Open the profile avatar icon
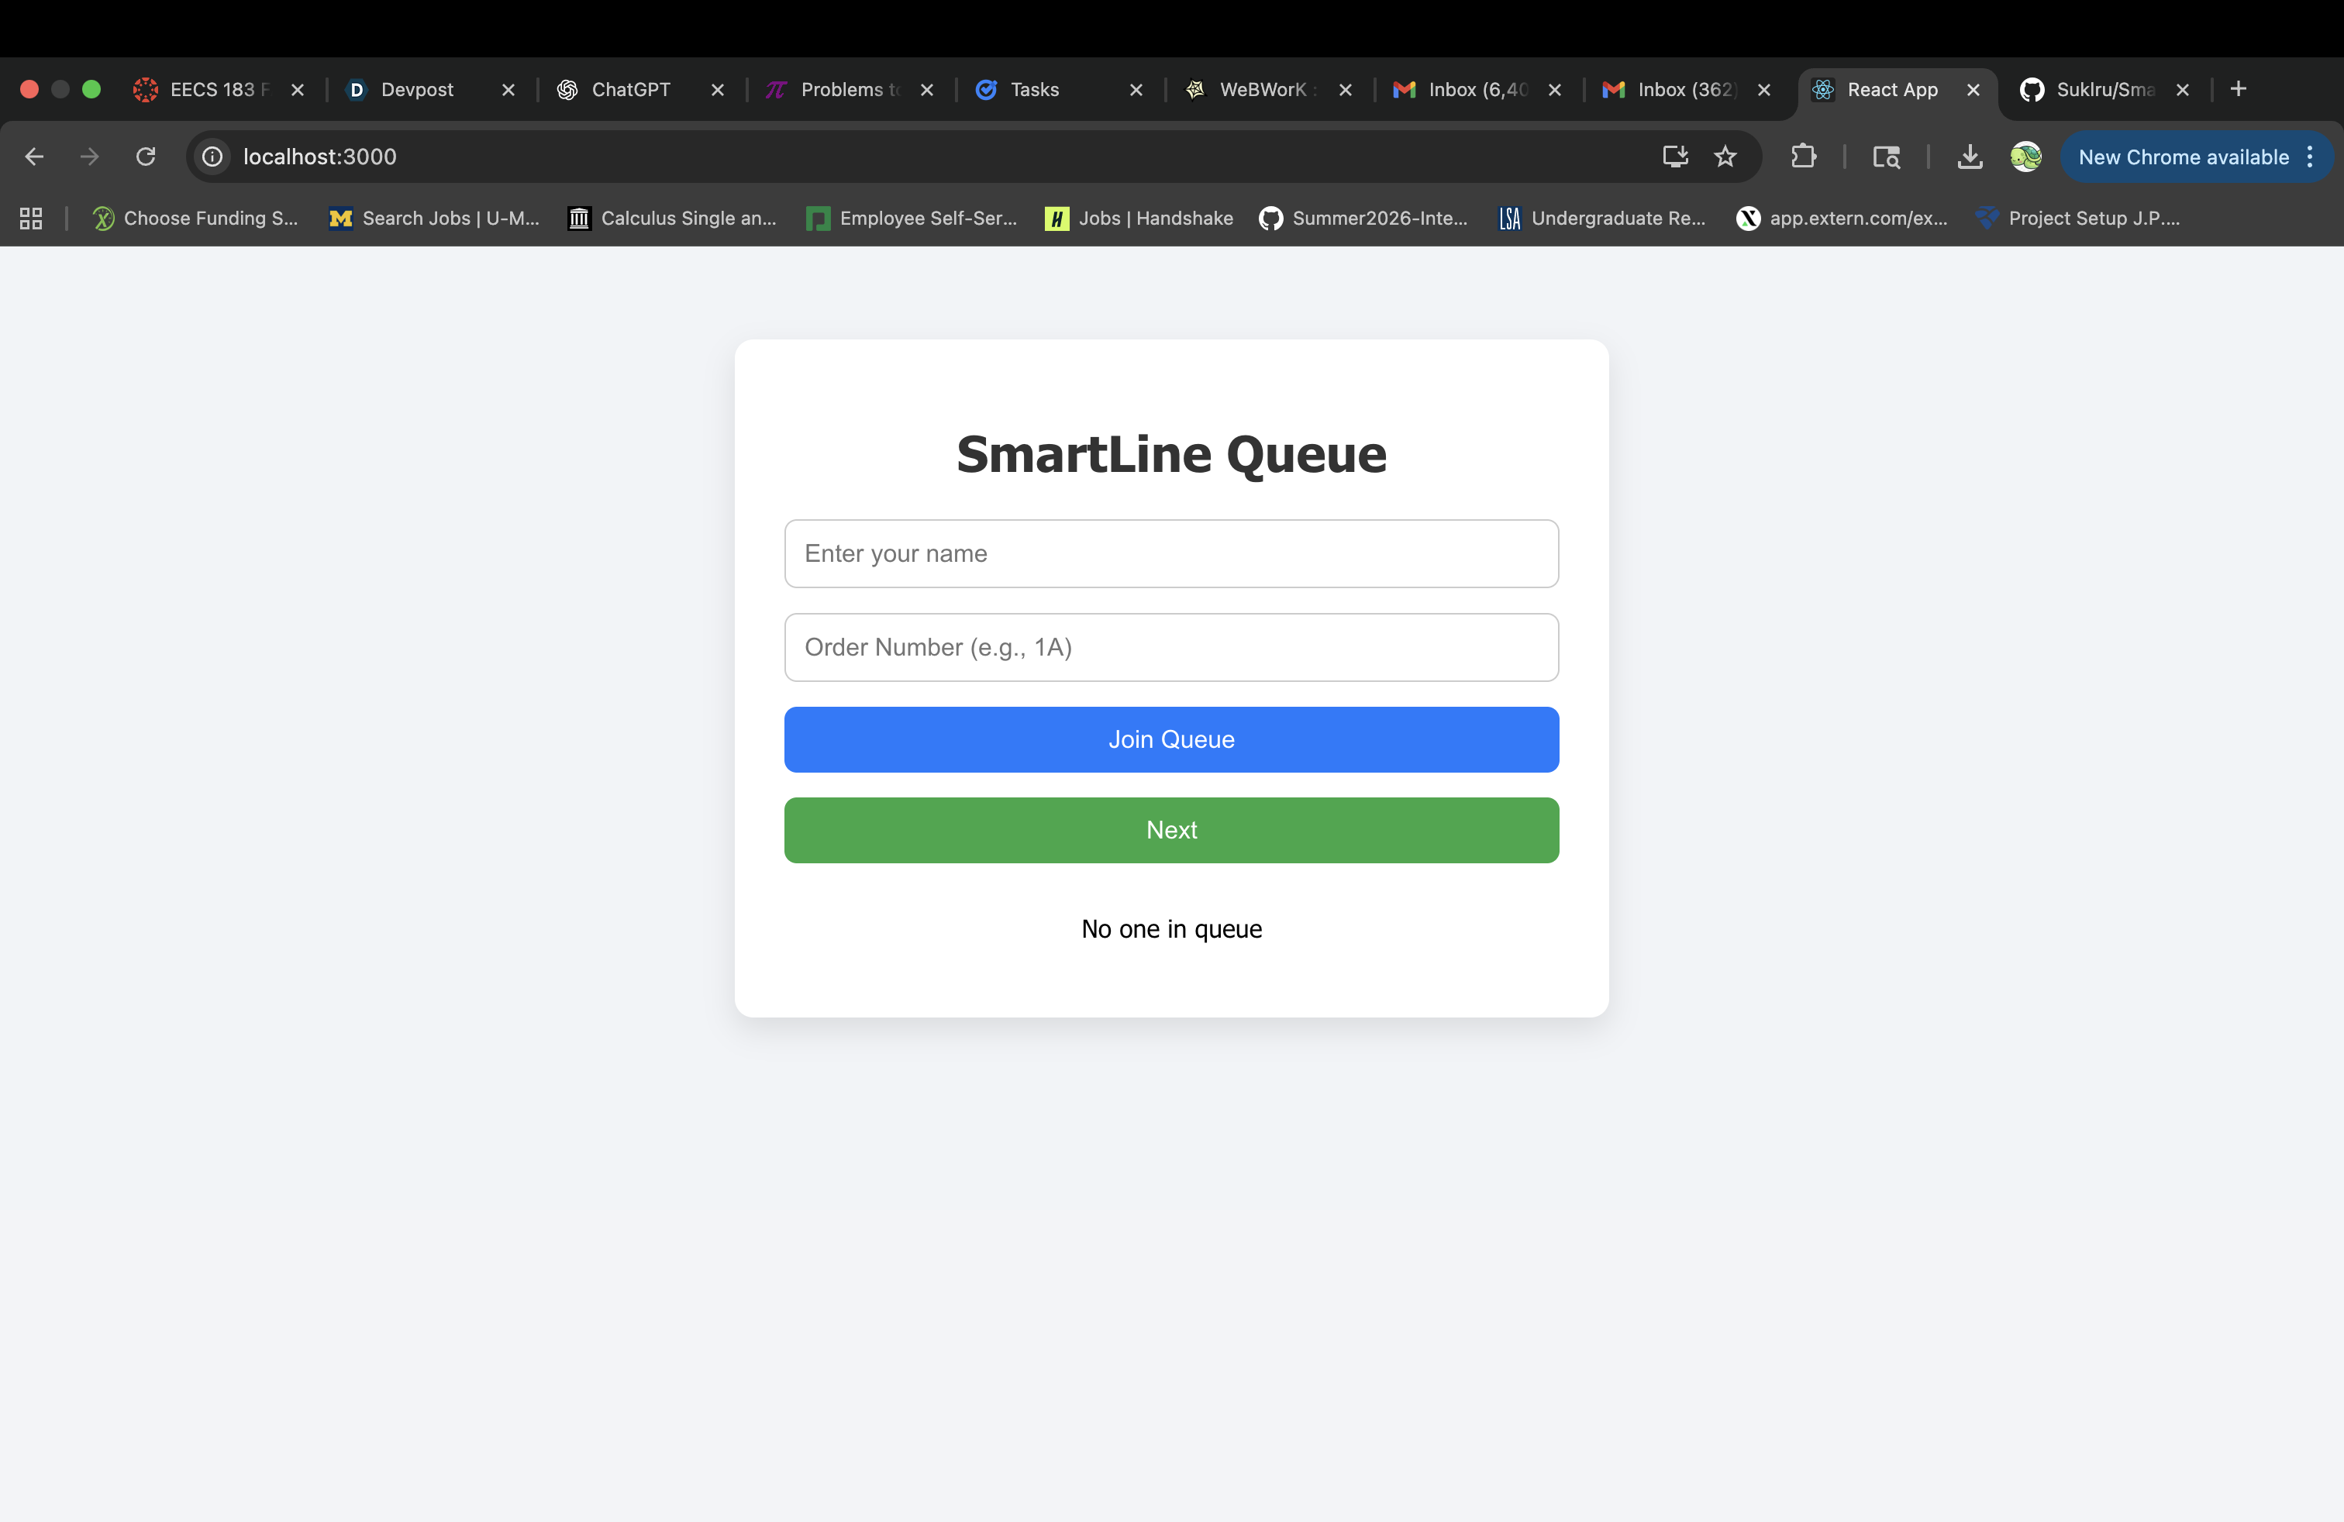This screenshot has width=2344, height=1522. pyautogui.click(x=2026, y=157)
